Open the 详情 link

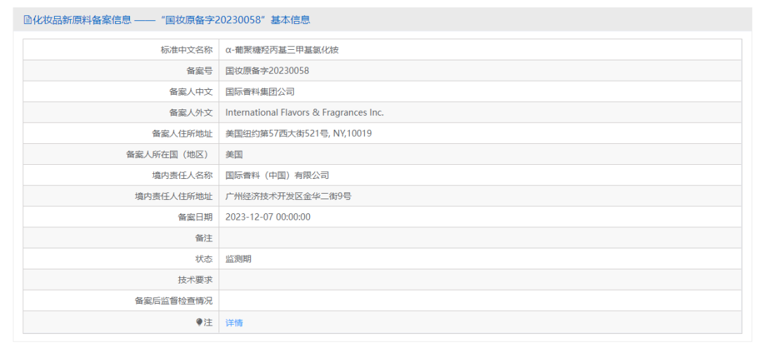tap(234, 323)
